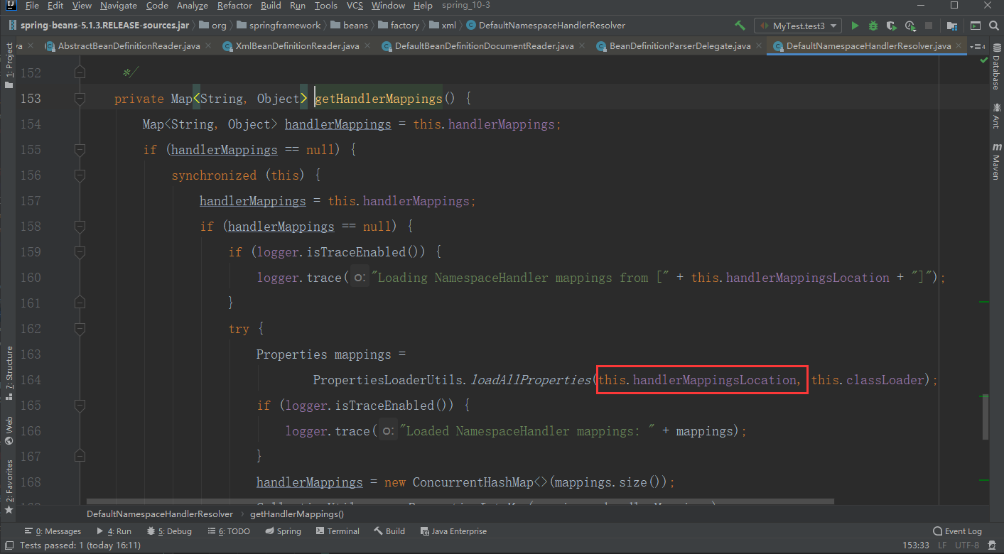The image size is (1004, 554).
Task: Open Project Structure from the toolbar
Action: pyautogui.click(x=952, y=26)
